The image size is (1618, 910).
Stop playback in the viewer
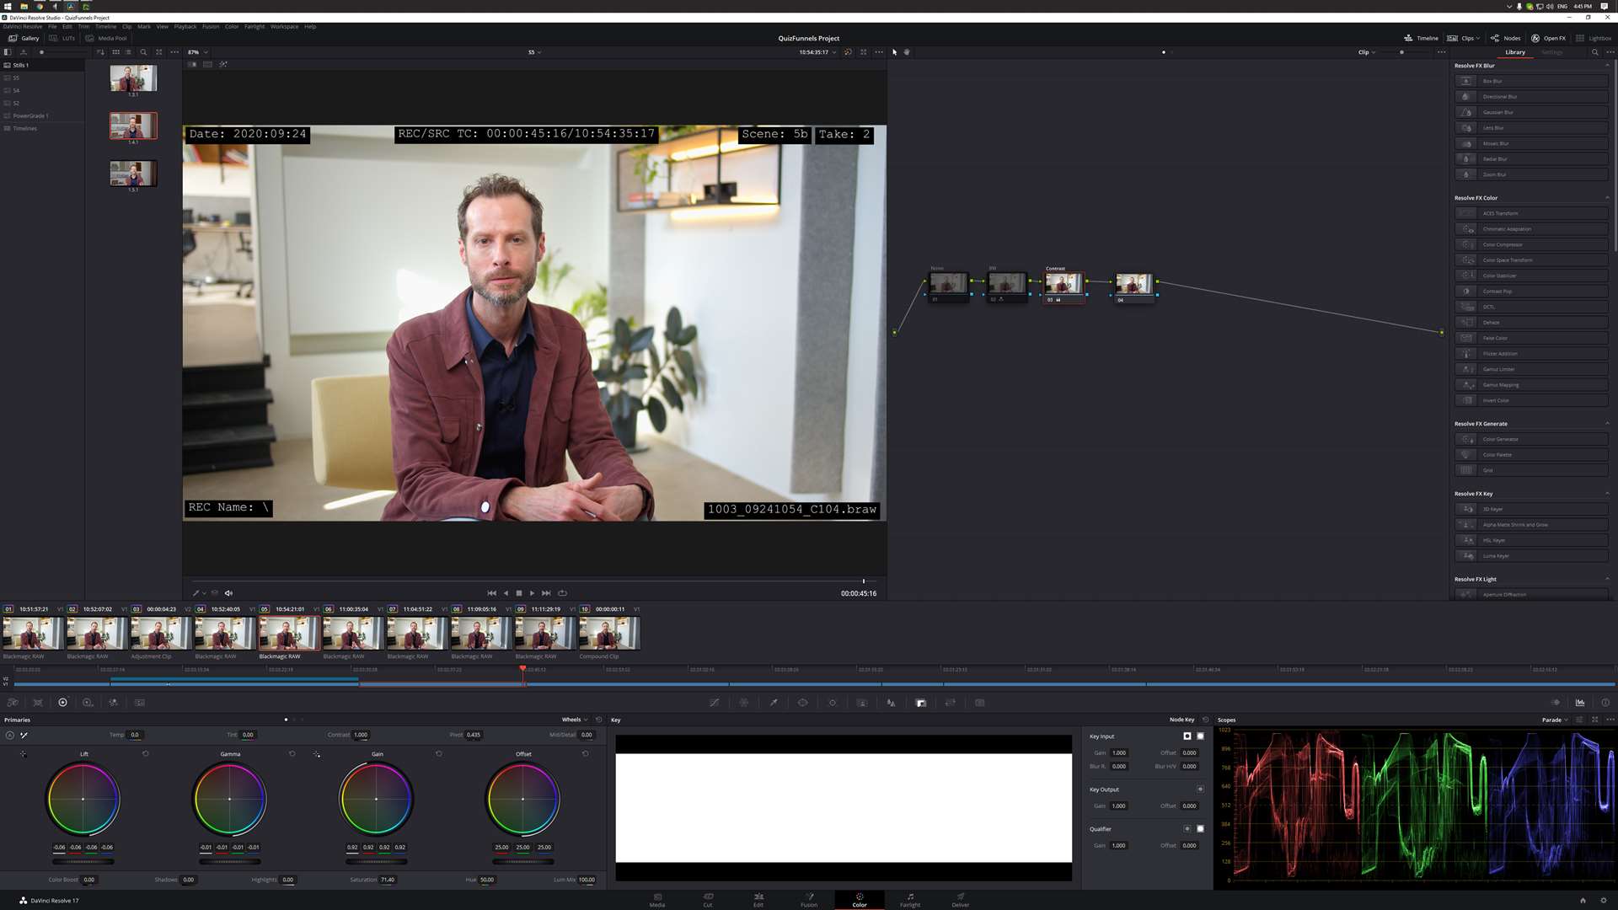519,593
